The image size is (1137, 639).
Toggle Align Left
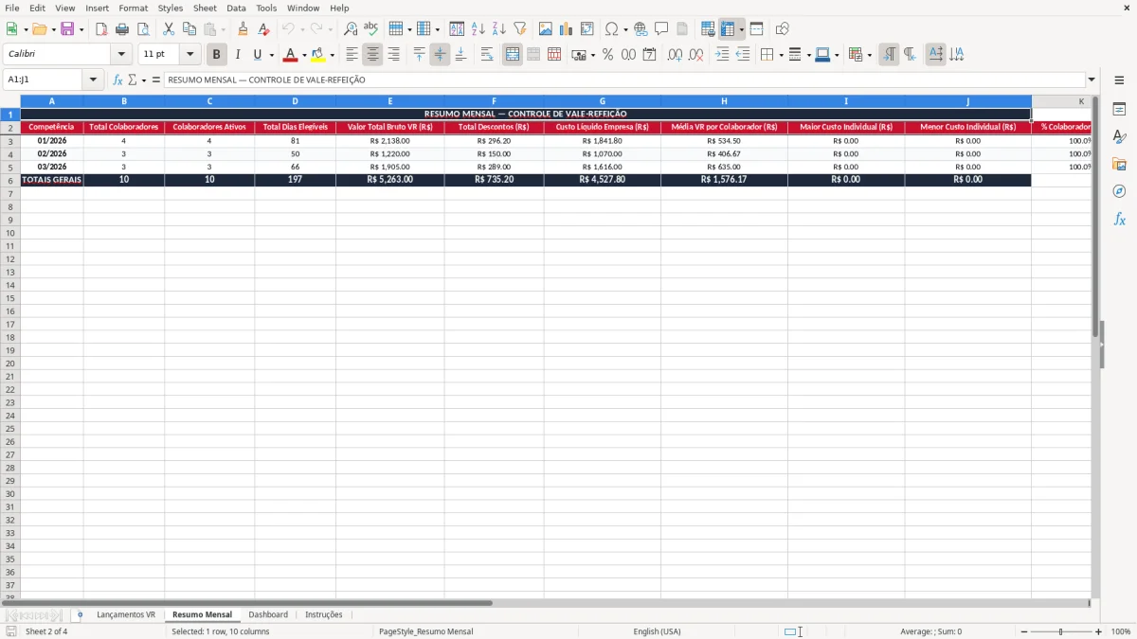(352, 55)
